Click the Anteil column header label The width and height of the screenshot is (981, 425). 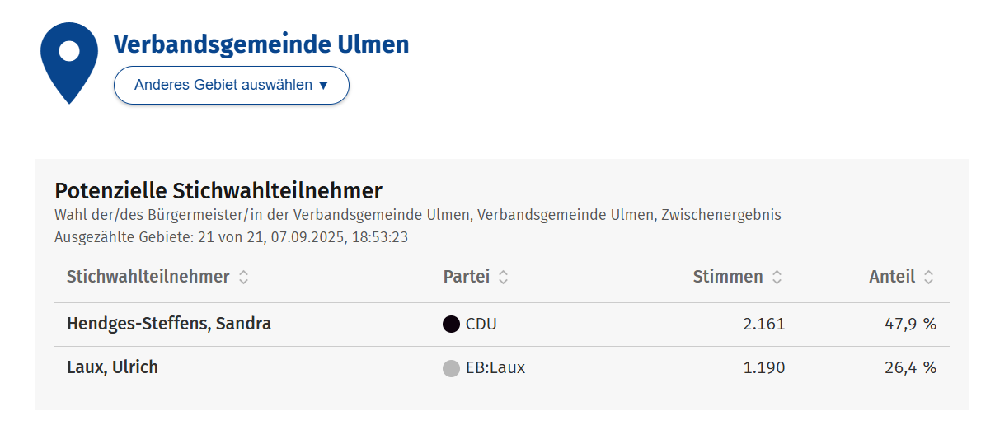coord(892,277)
